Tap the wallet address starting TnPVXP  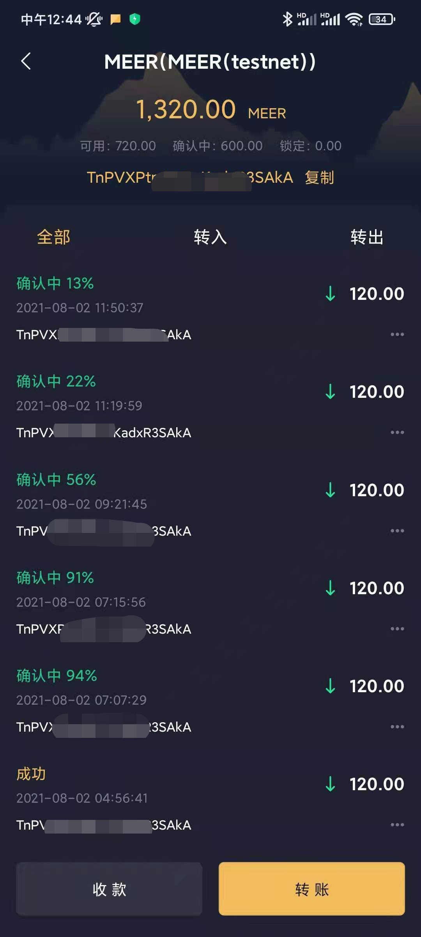pyautogui.click(x=190, y=178)
